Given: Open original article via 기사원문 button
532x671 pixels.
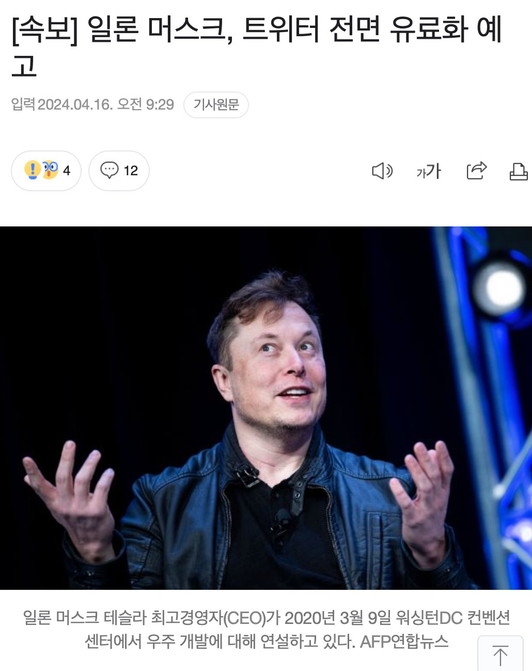Looking at the screenshot, I should tap(216, 105).
